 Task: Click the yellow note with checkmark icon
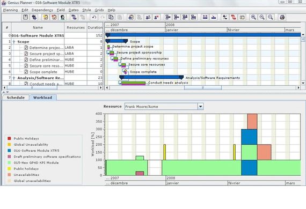point(46,17)
